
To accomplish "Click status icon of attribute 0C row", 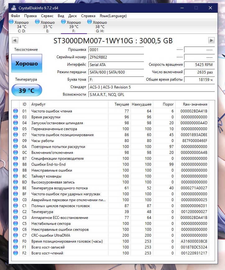I will (x=16, y=152).
